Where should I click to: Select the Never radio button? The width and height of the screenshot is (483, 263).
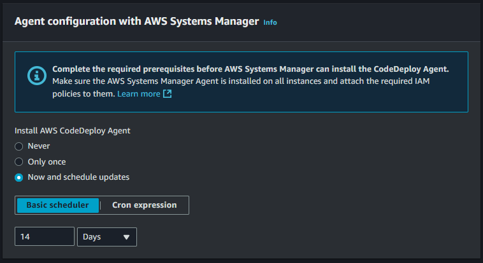click(18, 147)
